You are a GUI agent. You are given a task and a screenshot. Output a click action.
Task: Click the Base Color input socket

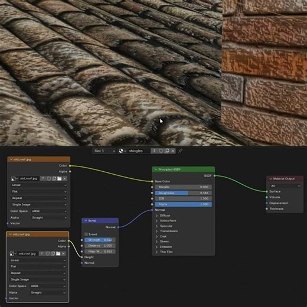point(152,181)
